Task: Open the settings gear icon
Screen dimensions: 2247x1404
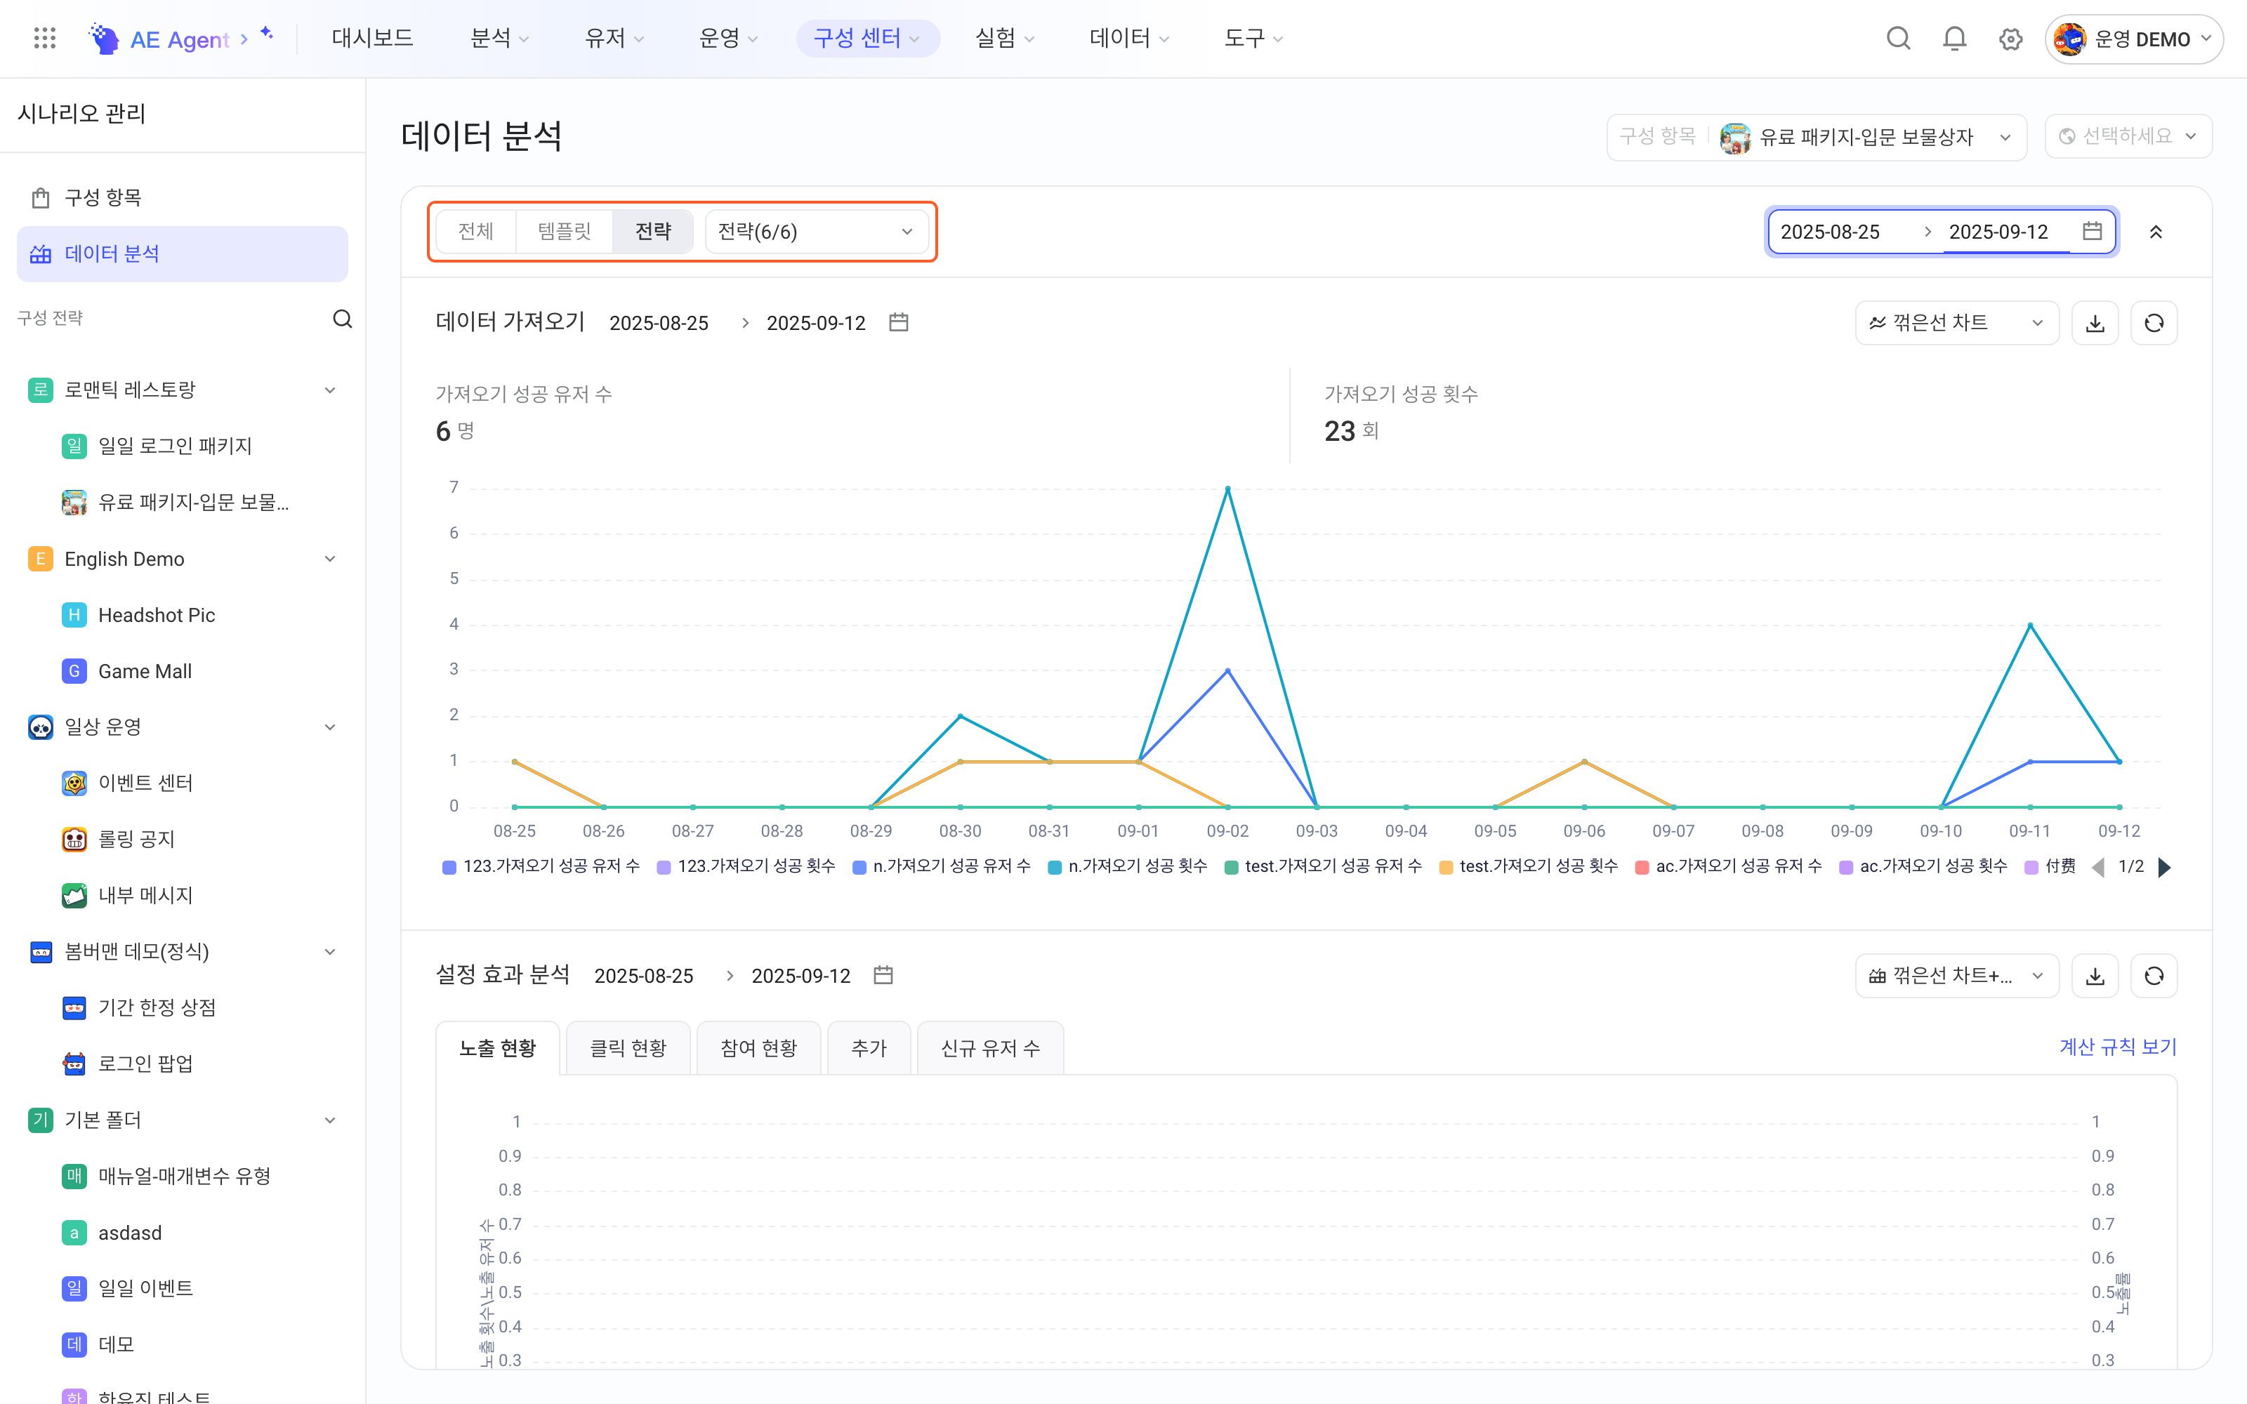Action: coord(2011,38)
